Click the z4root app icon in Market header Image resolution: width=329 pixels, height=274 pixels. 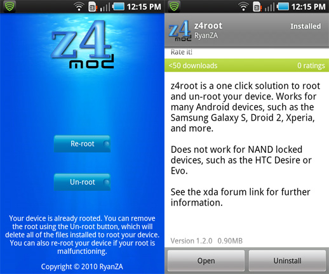click(180, 30)
